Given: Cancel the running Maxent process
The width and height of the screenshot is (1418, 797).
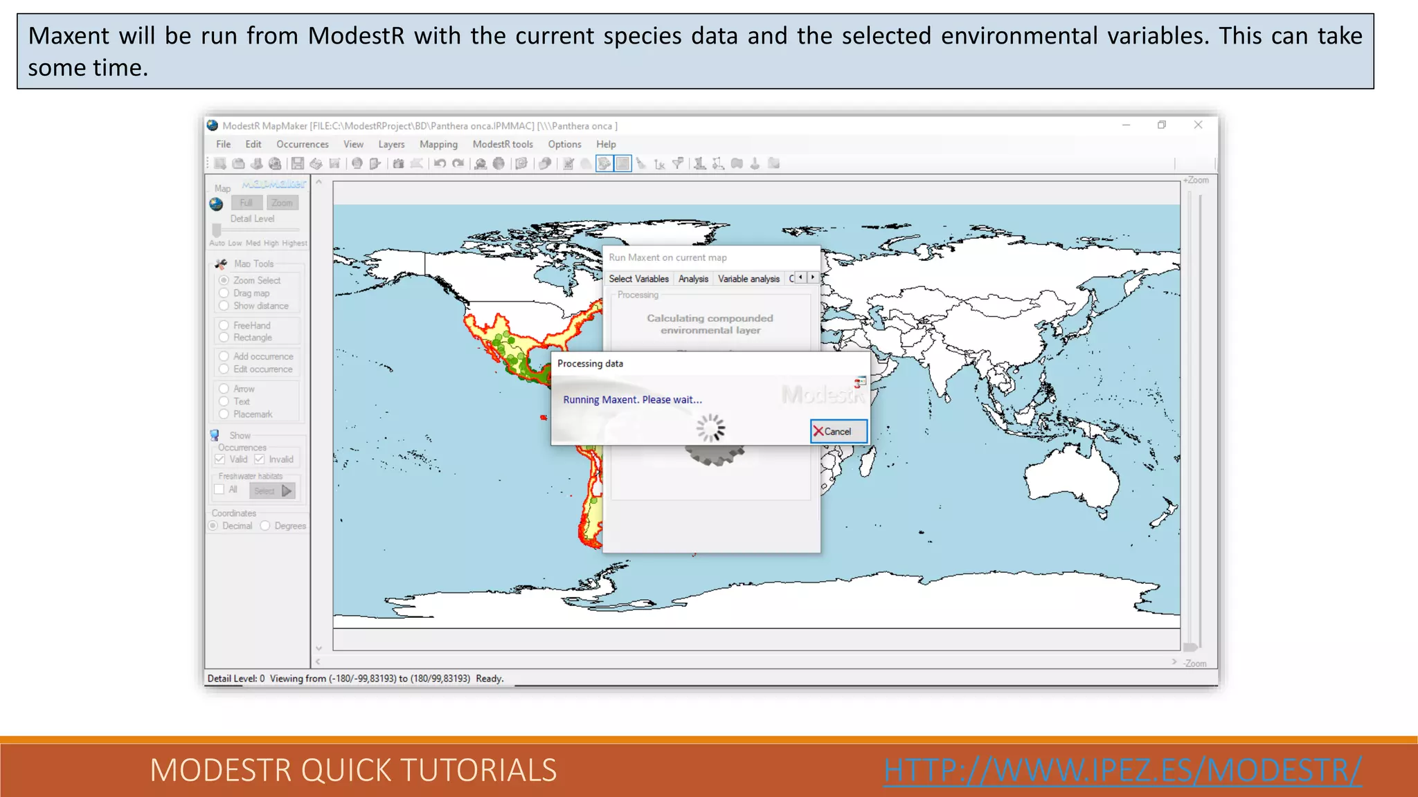Looking at the screenshot, I should pos(838,431).
